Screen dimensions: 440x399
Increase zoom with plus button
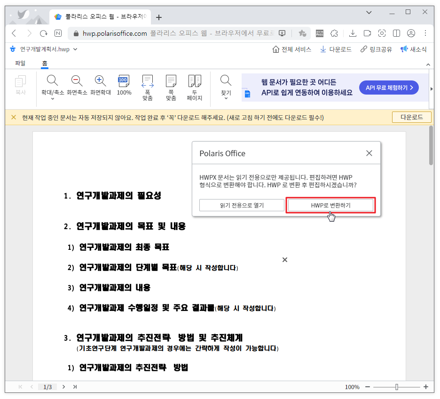[426, 387]
